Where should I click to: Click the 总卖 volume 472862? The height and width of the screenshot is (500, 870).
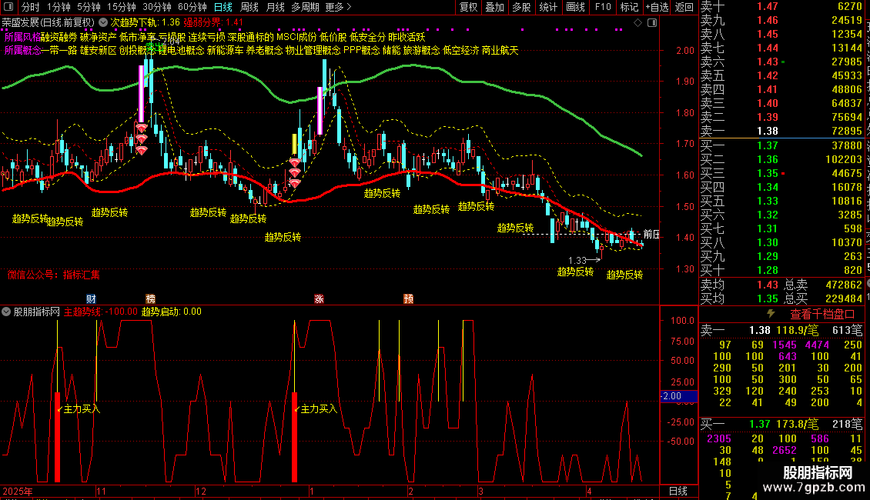[x=844, y=285]
